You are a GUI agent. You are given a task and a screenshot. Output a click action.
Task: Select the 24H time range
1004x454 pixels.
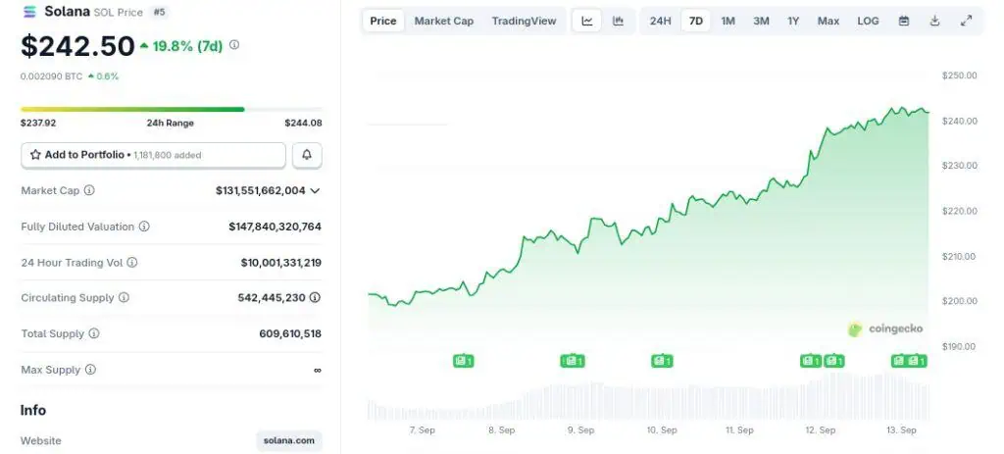click(660, 21)
